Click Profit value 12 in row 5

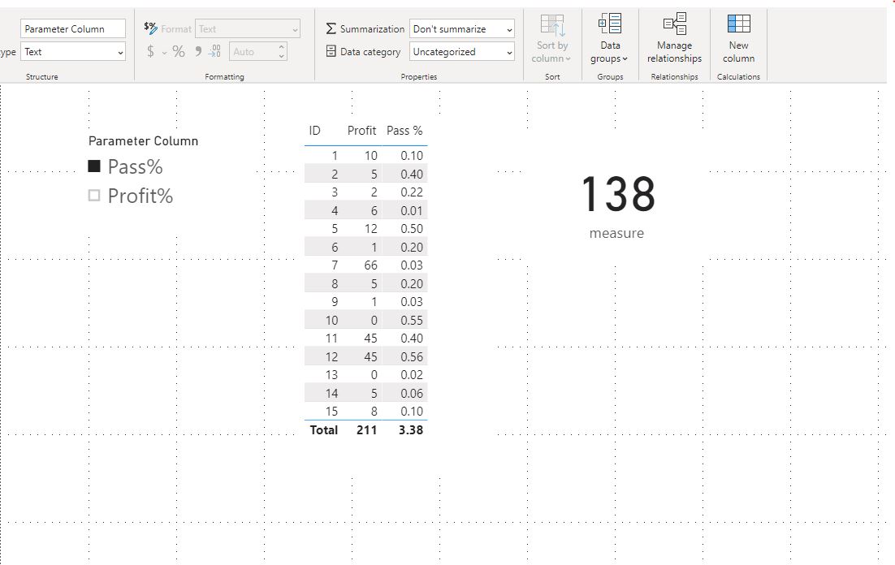370,229
